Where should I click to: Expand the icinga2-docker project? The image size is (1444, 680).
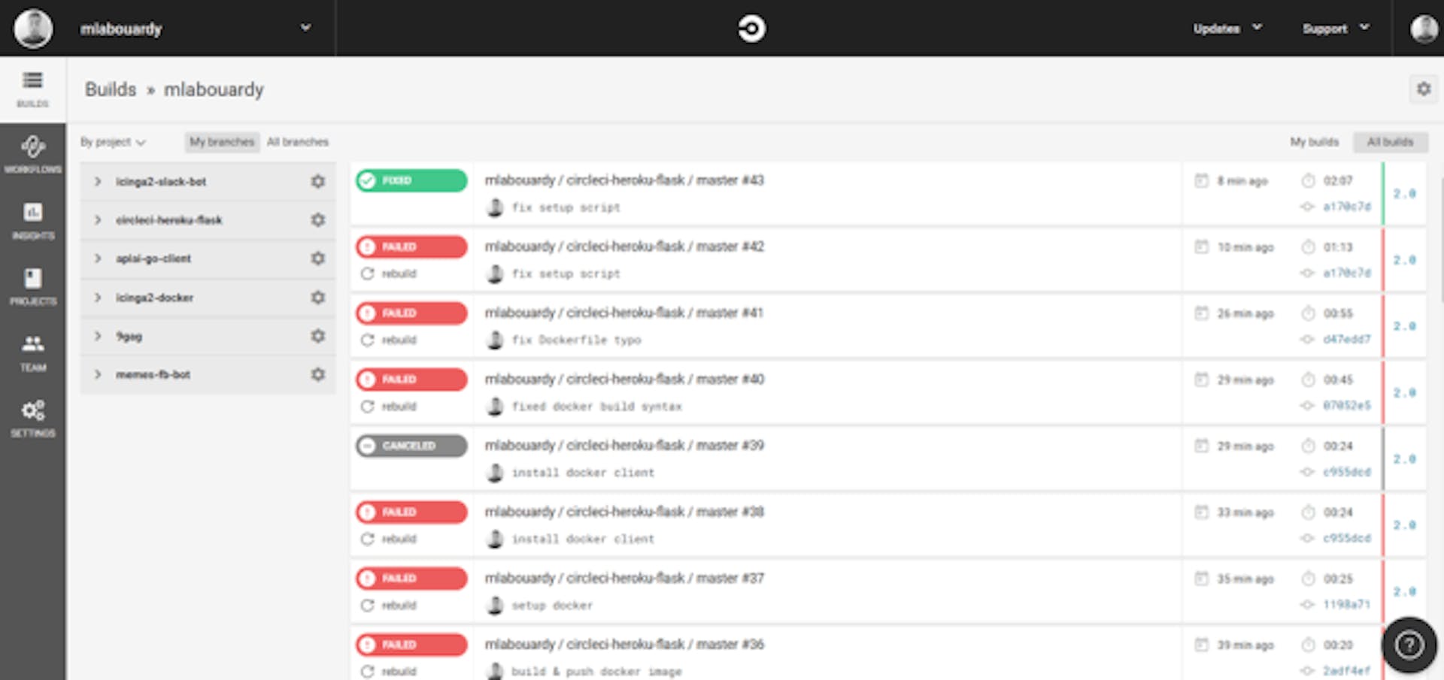(x=97, y=298)
